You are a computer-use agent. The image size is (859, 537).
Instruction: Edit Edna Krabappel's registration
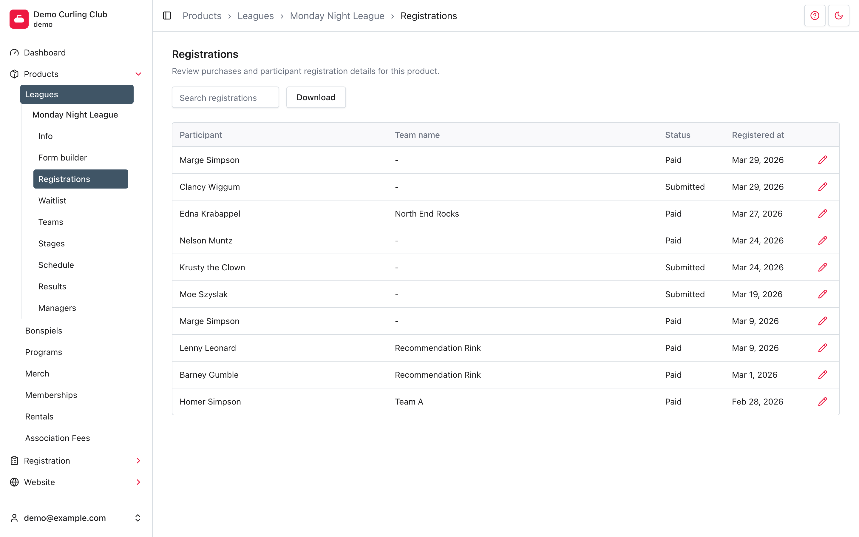822,213
